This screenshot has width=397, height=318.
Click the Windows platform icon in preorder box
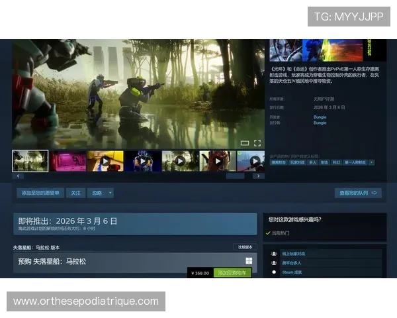249,260
